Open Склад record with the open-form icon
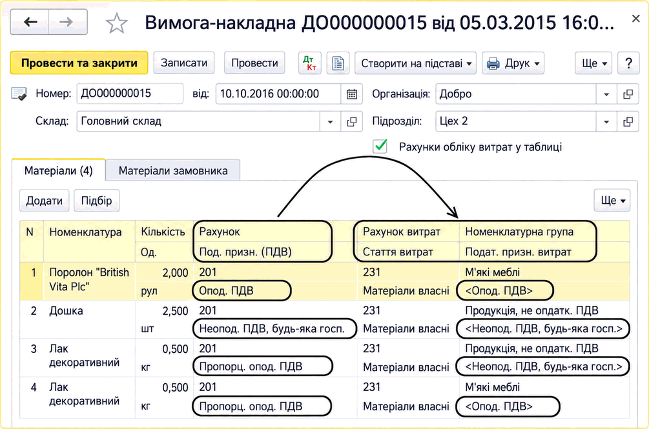Viewport: 649px width, 429px height. (x=351, y=121)
